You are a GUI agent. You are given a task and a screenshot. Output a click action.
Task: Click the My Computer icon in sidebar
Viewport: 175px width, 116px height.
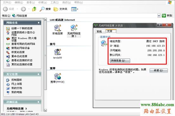[x=8, y=92]
